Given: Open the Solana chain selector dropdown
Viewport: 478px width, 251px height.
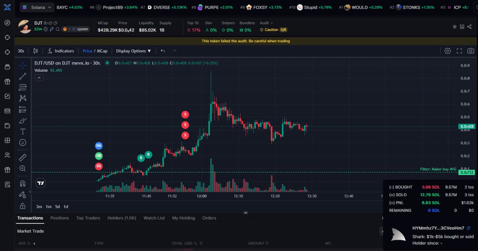Looking at the screenshot, I should pos(37,7).
